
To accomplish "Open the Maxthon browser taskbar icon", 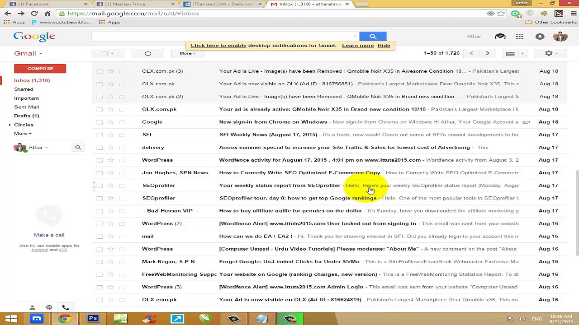I will pos(37,319).
